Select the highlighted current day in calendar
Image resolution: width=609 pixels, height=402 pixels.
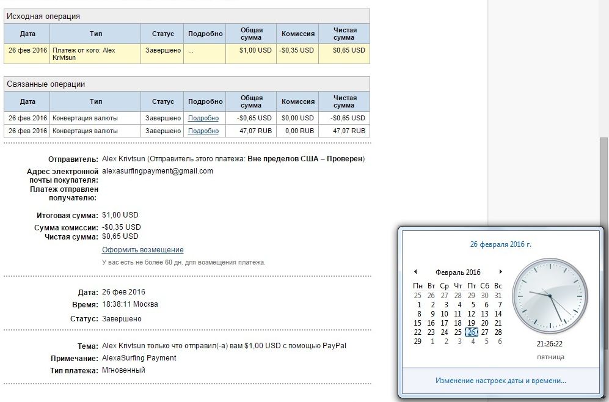tap(471, 332)
